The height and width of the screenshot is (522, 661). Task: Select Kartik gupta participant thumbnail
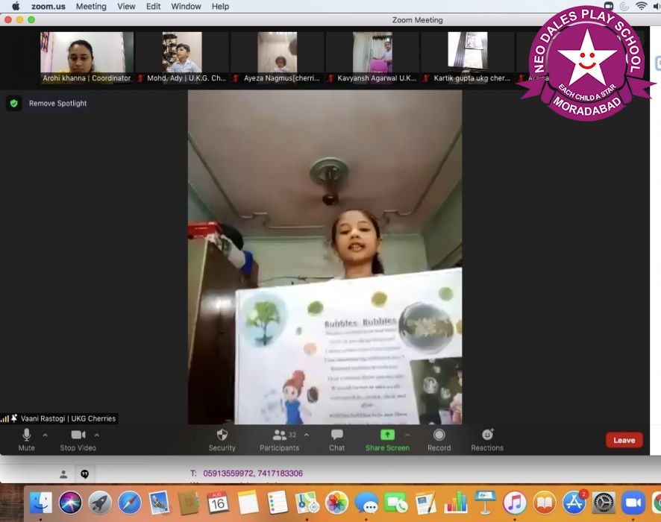[x=468, y=57]
